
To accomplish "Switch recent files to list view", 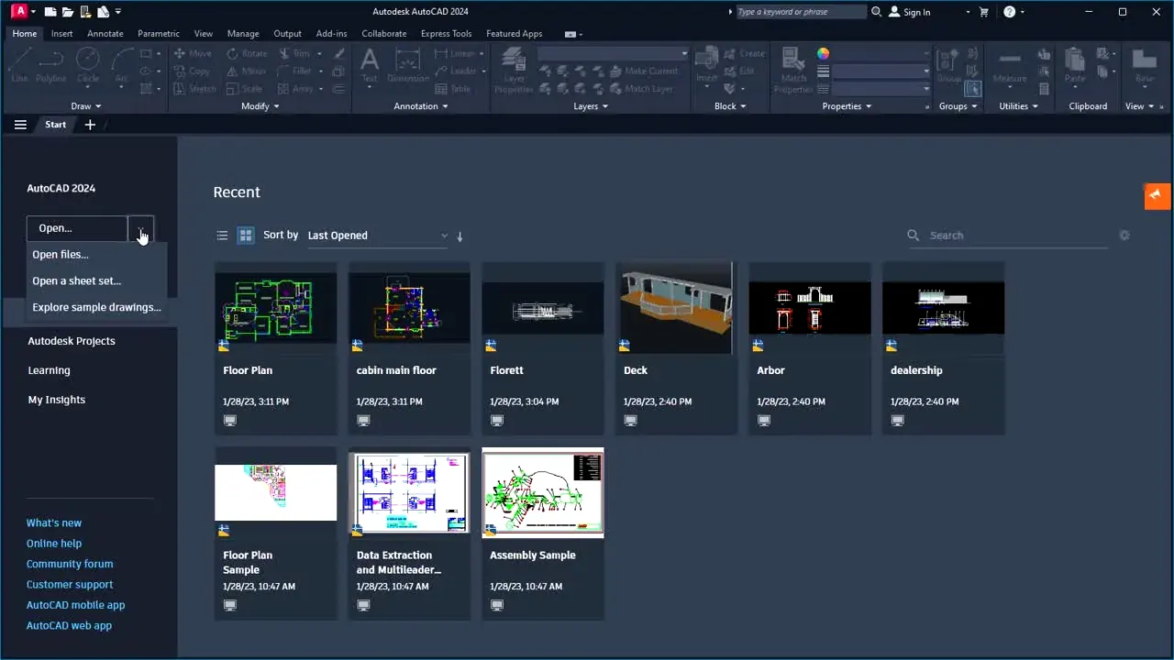I will tap(222, 235).
